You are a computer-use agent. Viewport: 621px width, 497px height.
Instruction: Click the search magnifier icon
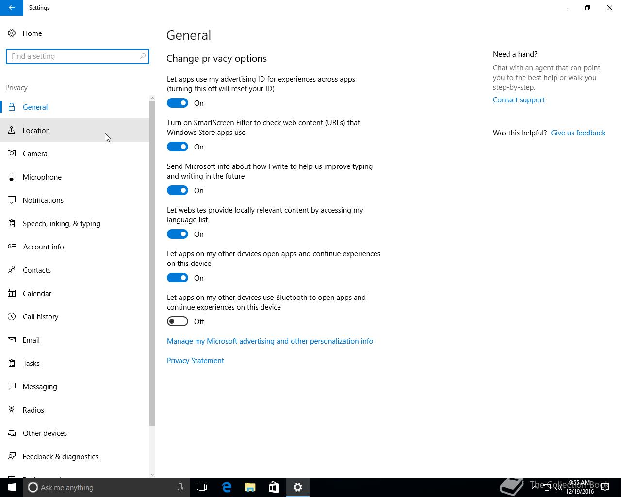pos(143,56)
